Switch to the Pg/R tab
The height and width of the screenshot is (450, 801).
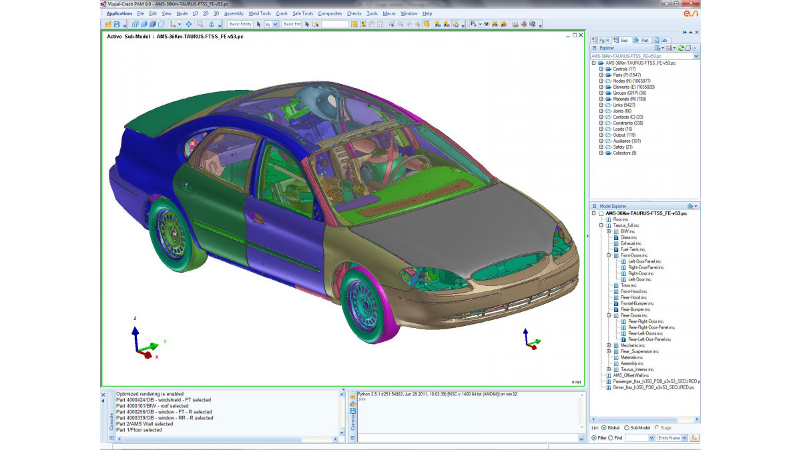601,40
